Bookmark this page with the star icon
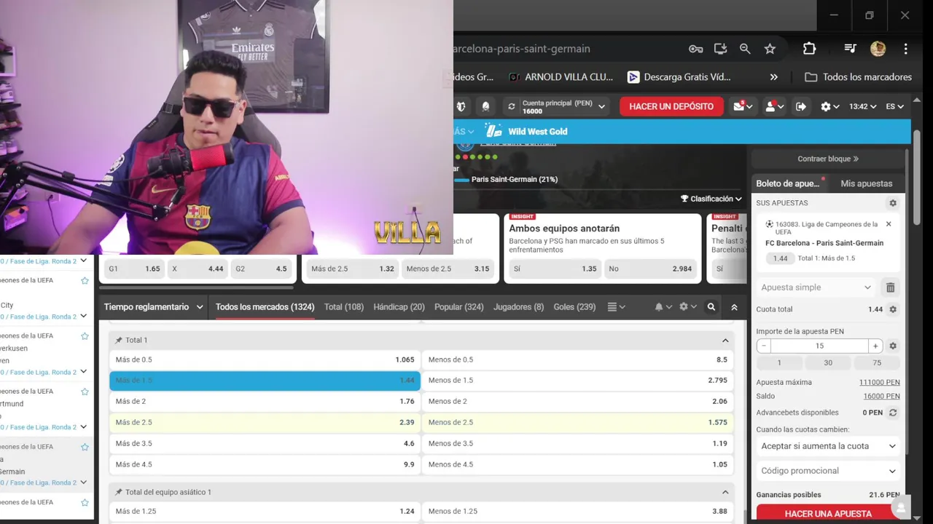 point(770,49)
